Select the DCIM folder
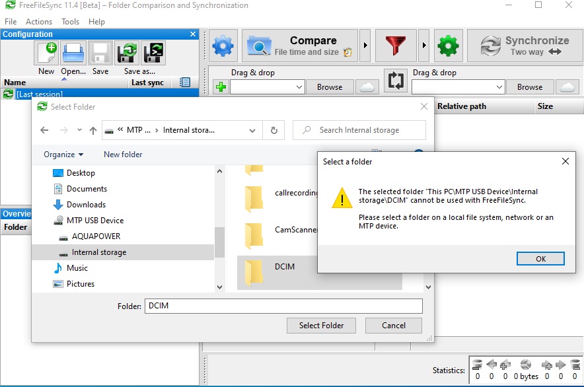 pyautogui.click(x=277, y=272)
